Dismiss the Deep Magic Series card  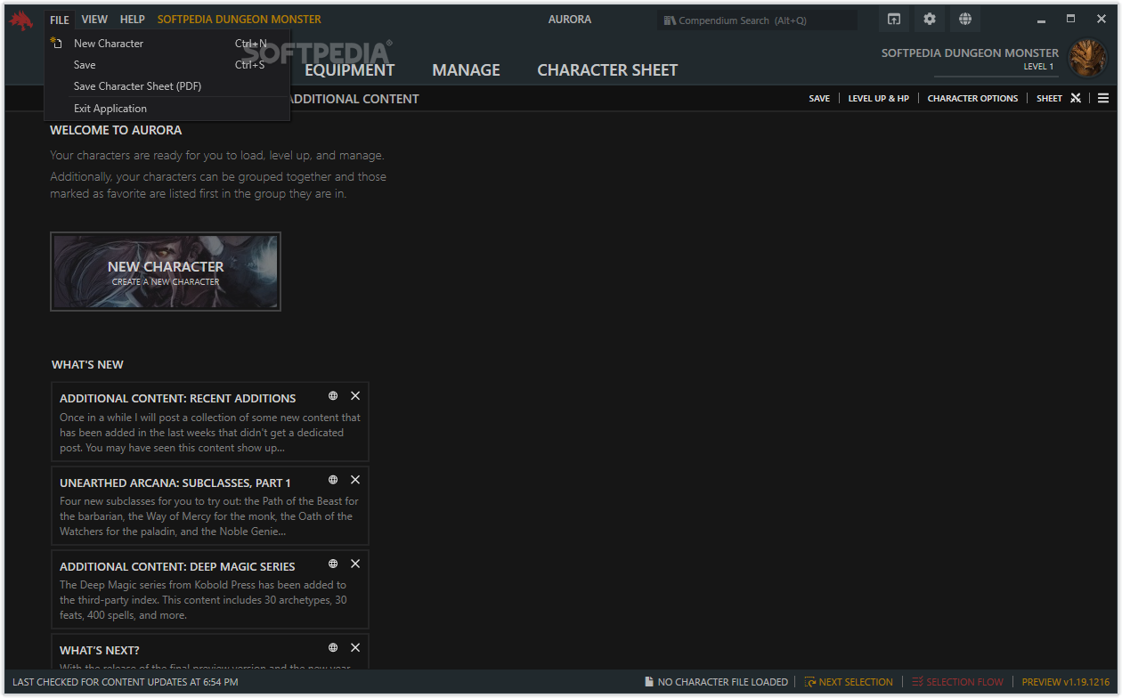pos(355,564)
